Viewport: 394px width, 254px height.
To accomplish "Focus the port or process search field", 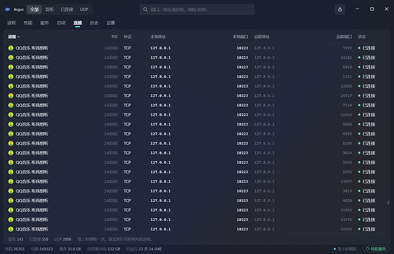I will tap(197, 10).
